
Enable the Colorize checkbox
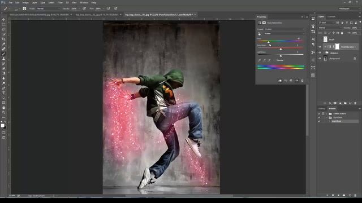275,60
